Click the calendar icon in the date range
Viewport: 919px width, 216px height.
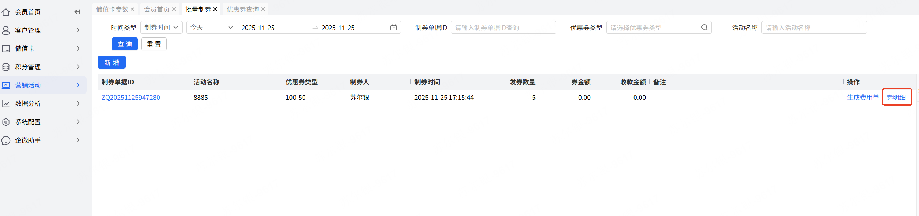point(393,28)
